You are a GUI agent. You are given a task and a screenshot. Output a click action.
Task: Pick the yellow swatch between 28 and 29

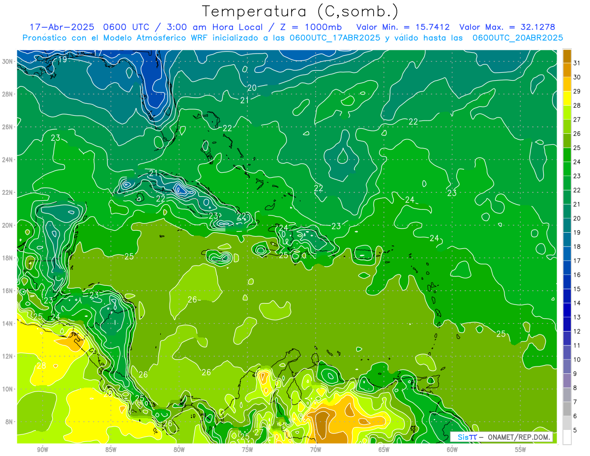pos(567,98)
